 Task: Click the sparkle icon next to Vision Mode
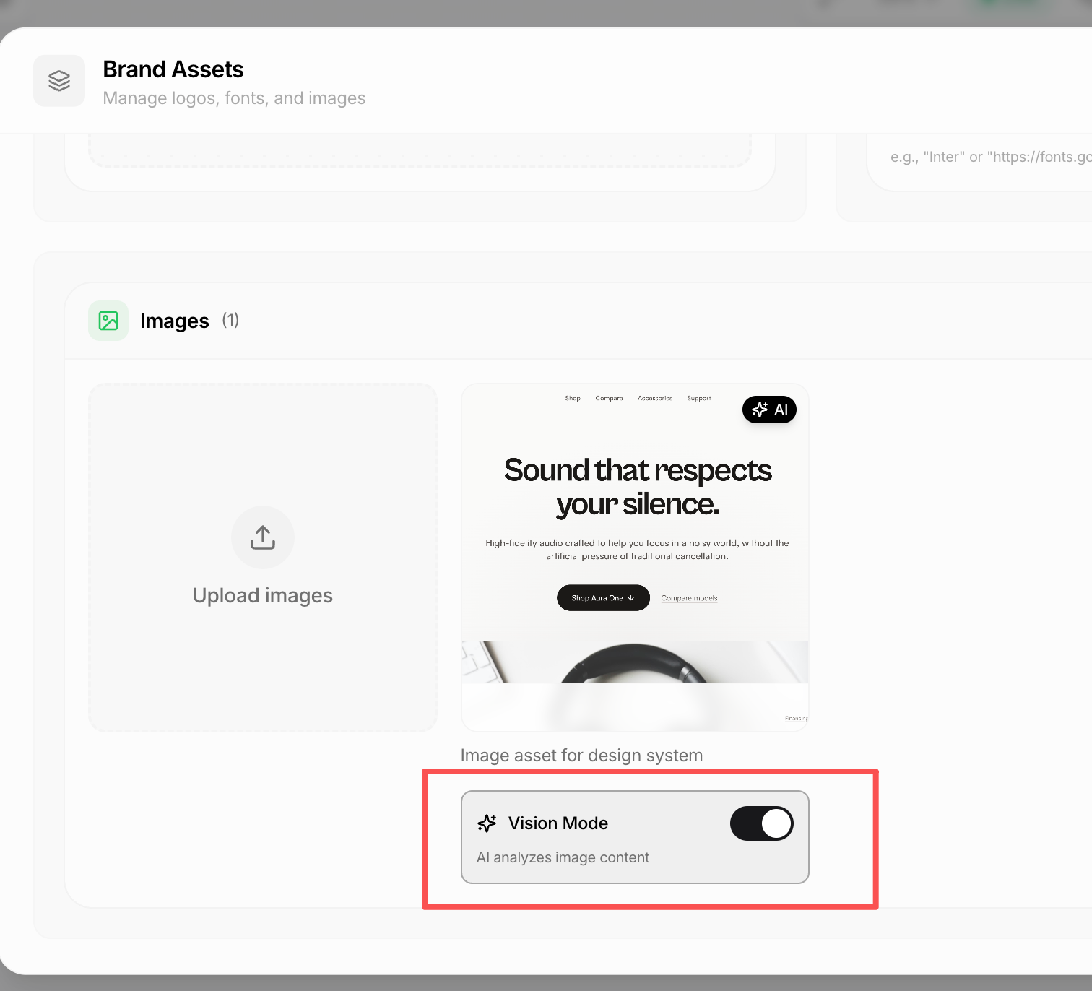(487, 823)
